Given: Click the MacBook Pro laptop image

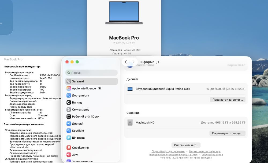Looking at the screenshot, I should click(x=124, y=13).
